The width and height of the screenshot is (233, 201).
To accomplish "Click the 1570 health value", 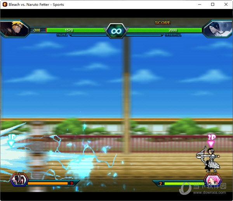I will [69, 30].
